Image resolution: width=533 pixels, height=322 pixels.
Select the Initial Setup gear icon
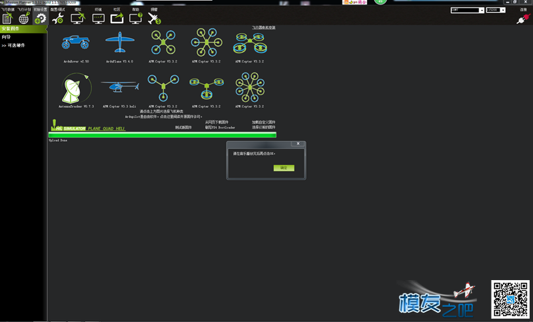coord(40,19)
